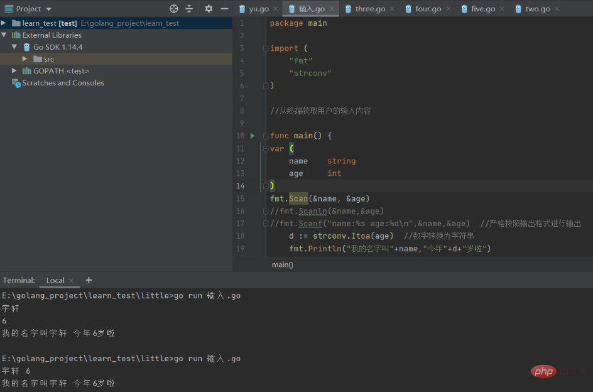593x392 pixels.
Task: Hide the Project panel with minus icon
Action: click(x=224, y=9)
